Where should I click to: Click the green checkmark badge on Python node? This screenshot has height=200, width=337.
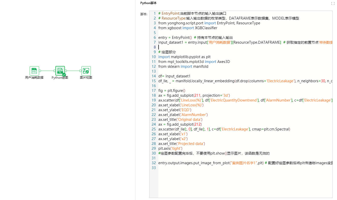point(64,75)
